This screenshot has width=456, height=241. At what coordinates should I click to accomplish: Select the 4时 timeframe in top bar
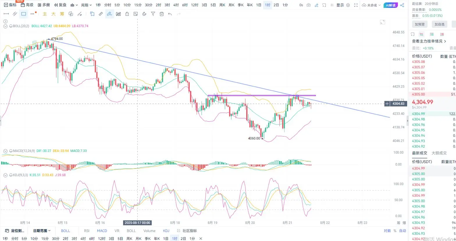(176, 5)
